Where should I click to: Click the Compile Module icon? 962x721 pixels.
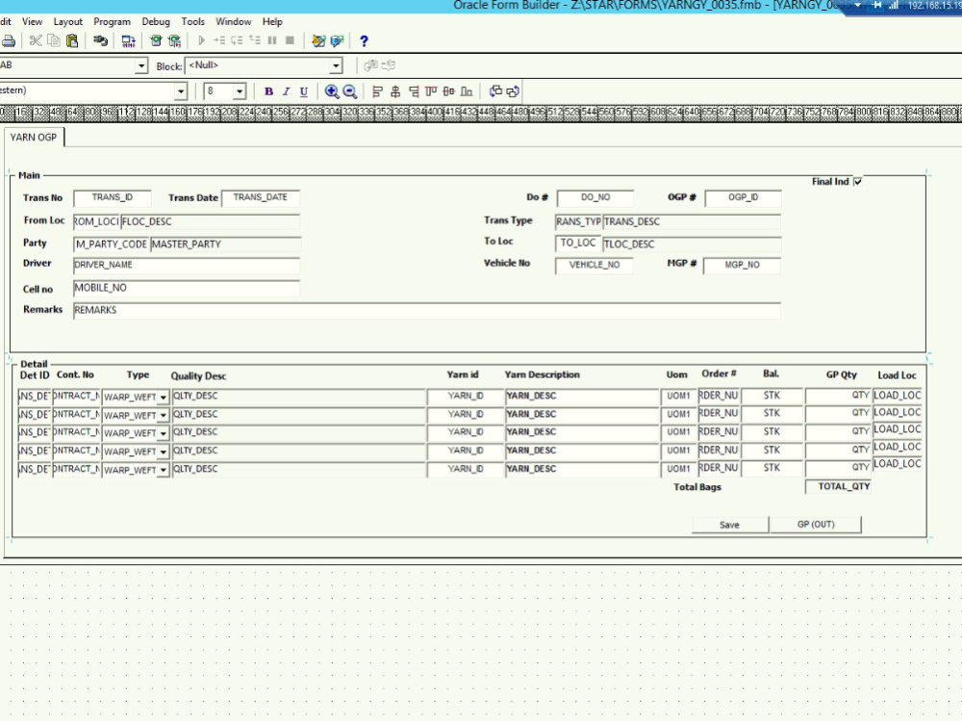(128, 41)
